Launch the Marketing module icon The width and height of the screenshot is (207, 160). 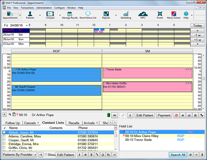pos(126,15)
